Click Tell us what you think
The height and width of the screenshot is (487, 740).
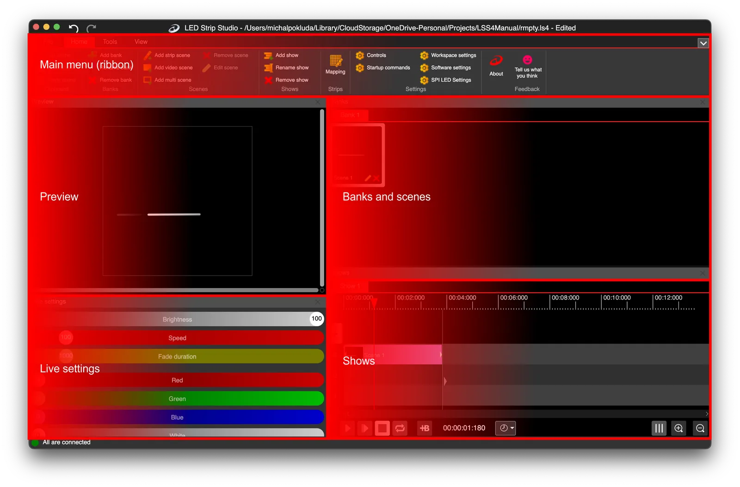tap(528, 66)
